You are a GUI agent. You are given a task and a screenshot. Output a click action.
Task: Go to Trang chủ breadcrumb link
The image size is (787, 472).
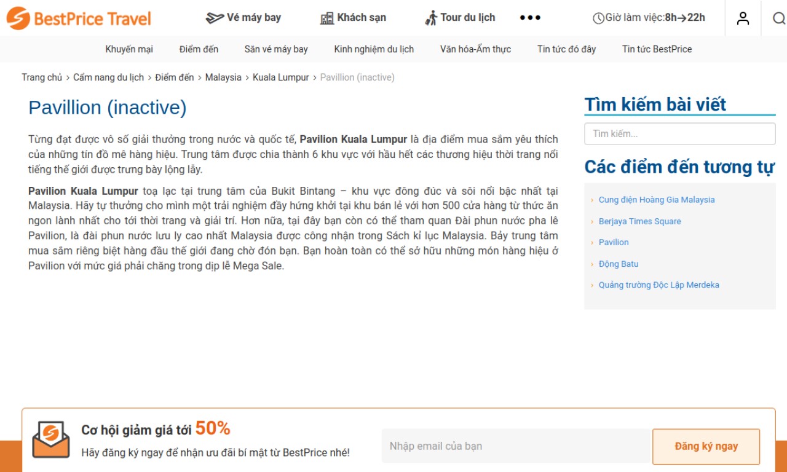(x=42, y=77)
